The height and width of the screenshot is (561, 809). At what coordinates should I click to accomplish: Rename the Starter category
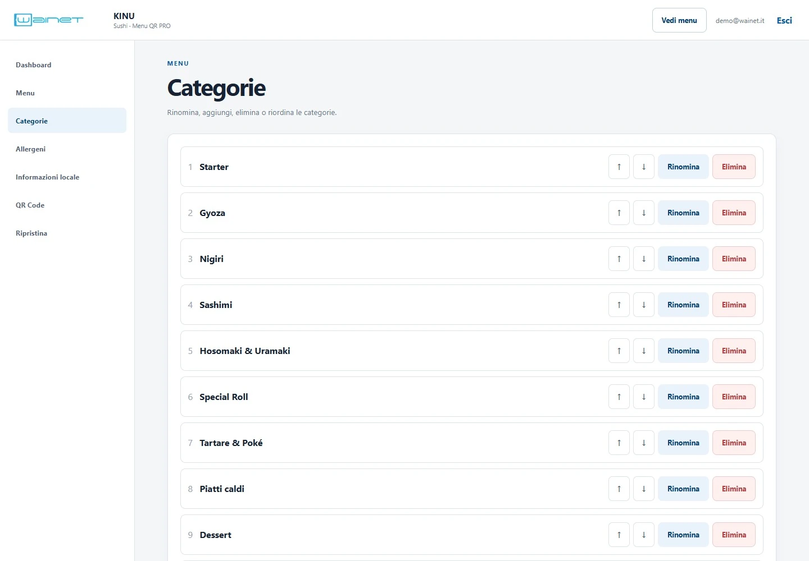[683, 167]
